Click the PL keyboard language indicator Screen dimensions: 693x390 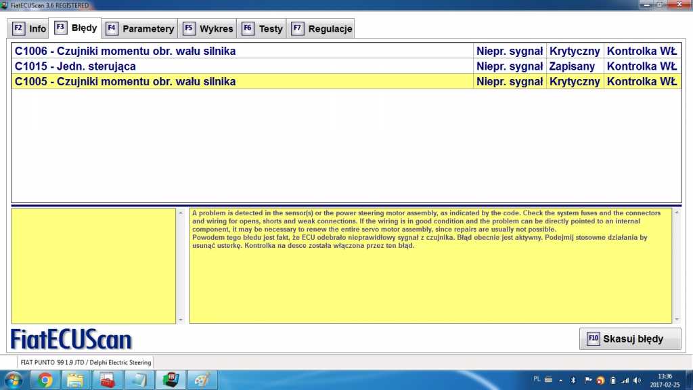[537, 379]
